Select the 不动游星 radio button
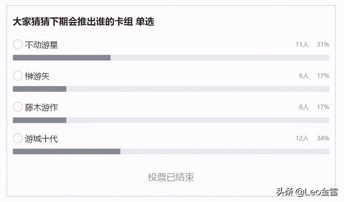344x202 pixels. tap(18, 44)
